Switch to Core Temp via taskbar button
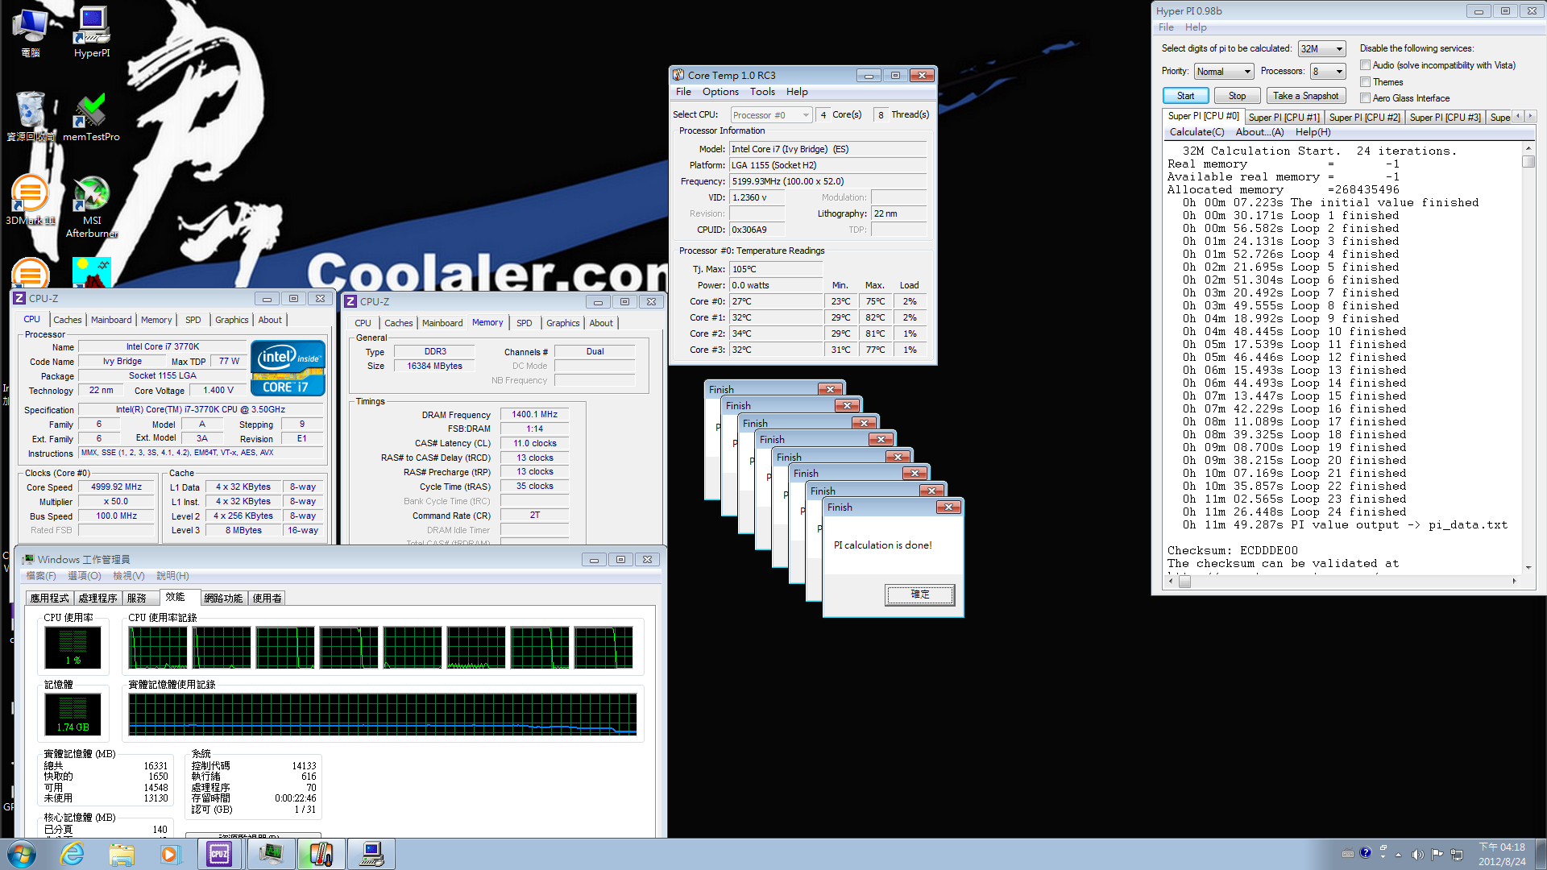 click(x=321, y=854)
